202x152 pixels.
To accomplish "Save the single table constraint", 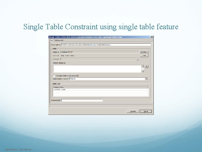I will coord(146,111).
